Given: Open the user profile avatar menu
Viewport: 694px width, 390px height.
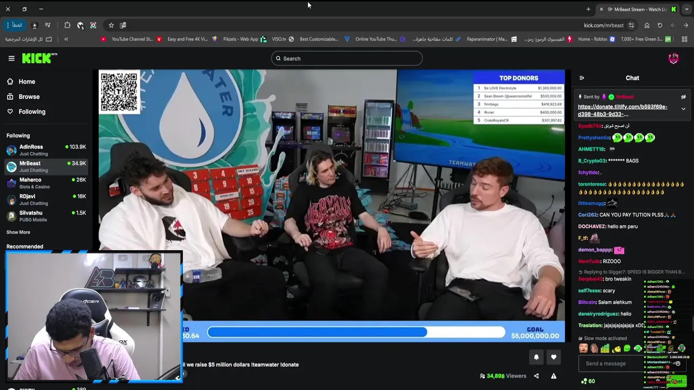Looking at the screenshot, I should click(x=673, y=58).
